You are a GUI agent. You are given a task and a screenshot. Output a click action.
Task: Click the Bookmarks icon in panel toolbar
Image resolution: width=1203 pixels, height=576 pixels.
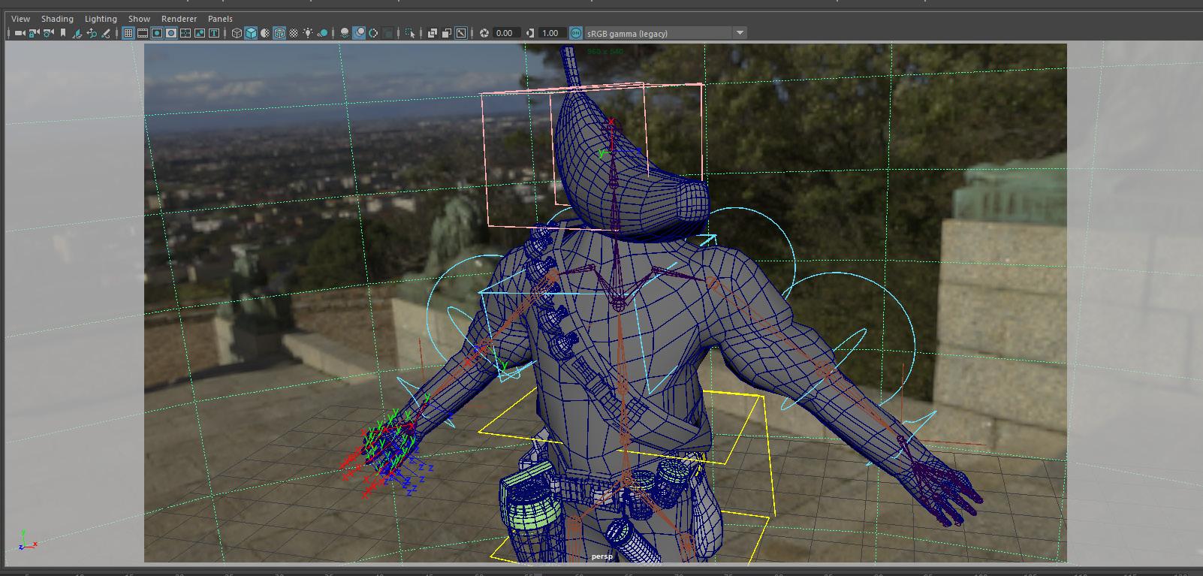63,33
